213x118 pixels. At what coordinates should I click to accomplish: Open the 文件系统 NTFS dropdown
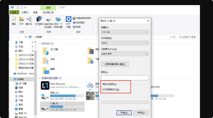(125, 43)
